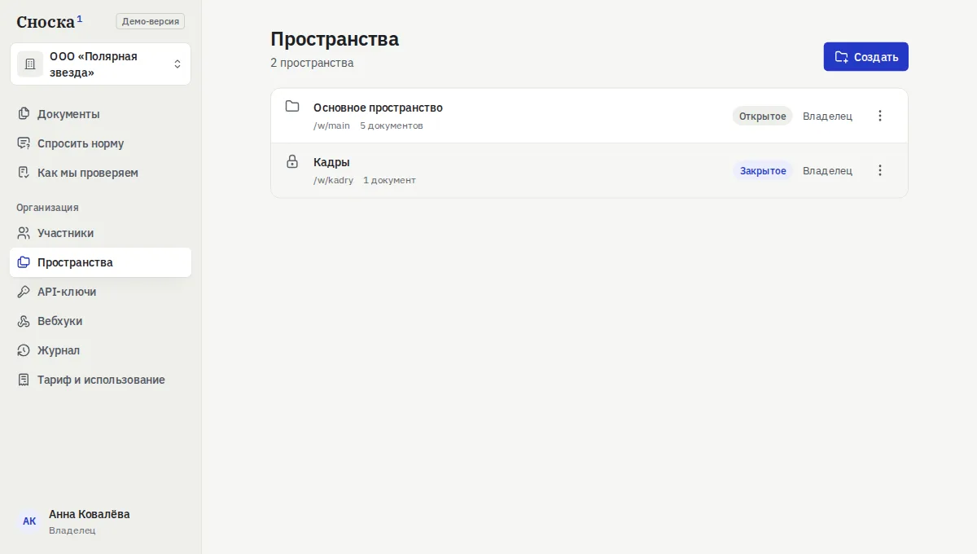Click the Организация section label
Viewport: 977px width, 554px height.
[x=47, y=208]
